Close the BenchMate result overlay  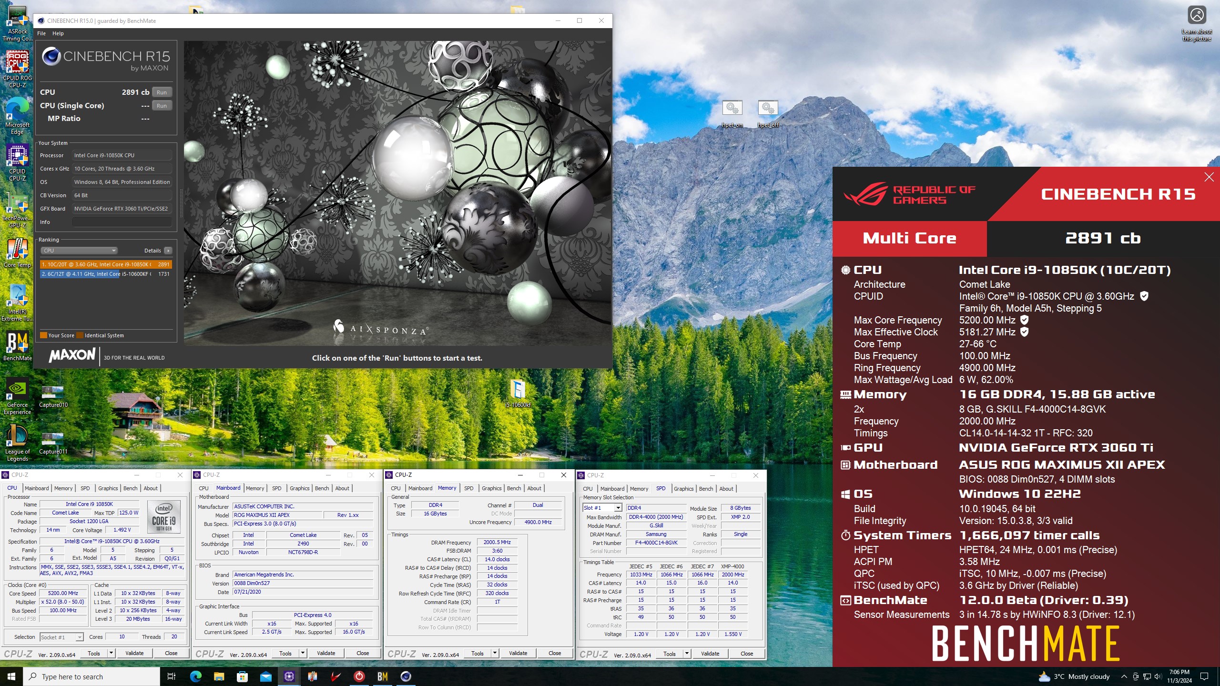pos(1209,177)
